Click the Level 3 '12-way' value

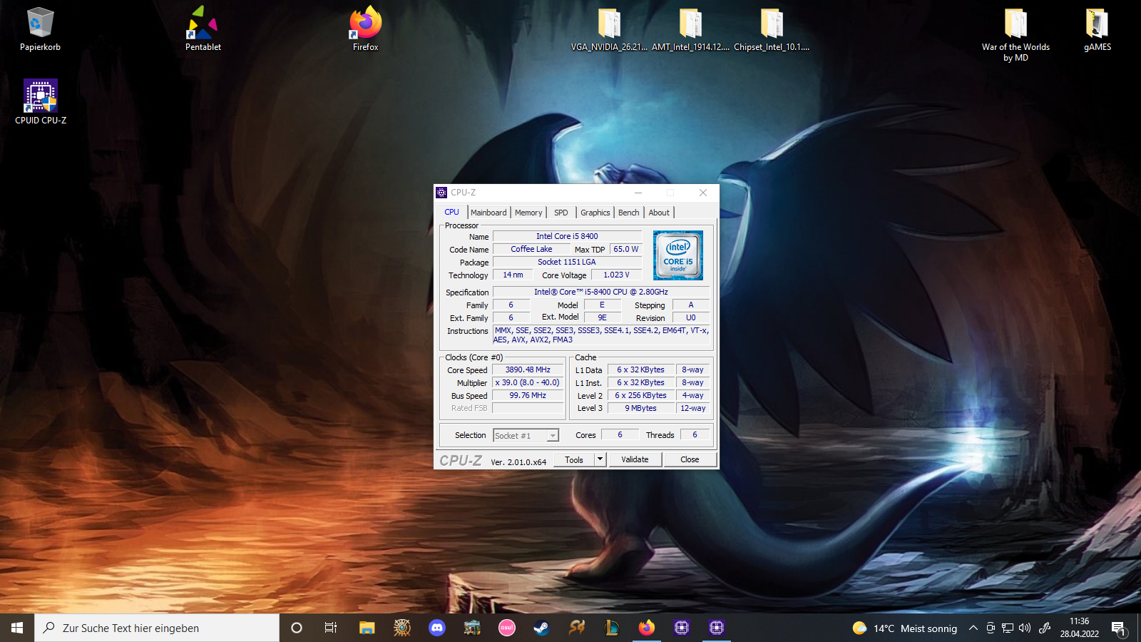(x=692, y=408)
